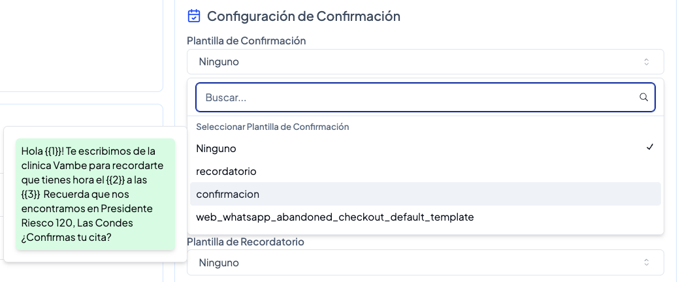
Task: Click the "Seleccionar Plantilla de Confirmación" group header
Action: pyautogui.click(x=272, y=127)
